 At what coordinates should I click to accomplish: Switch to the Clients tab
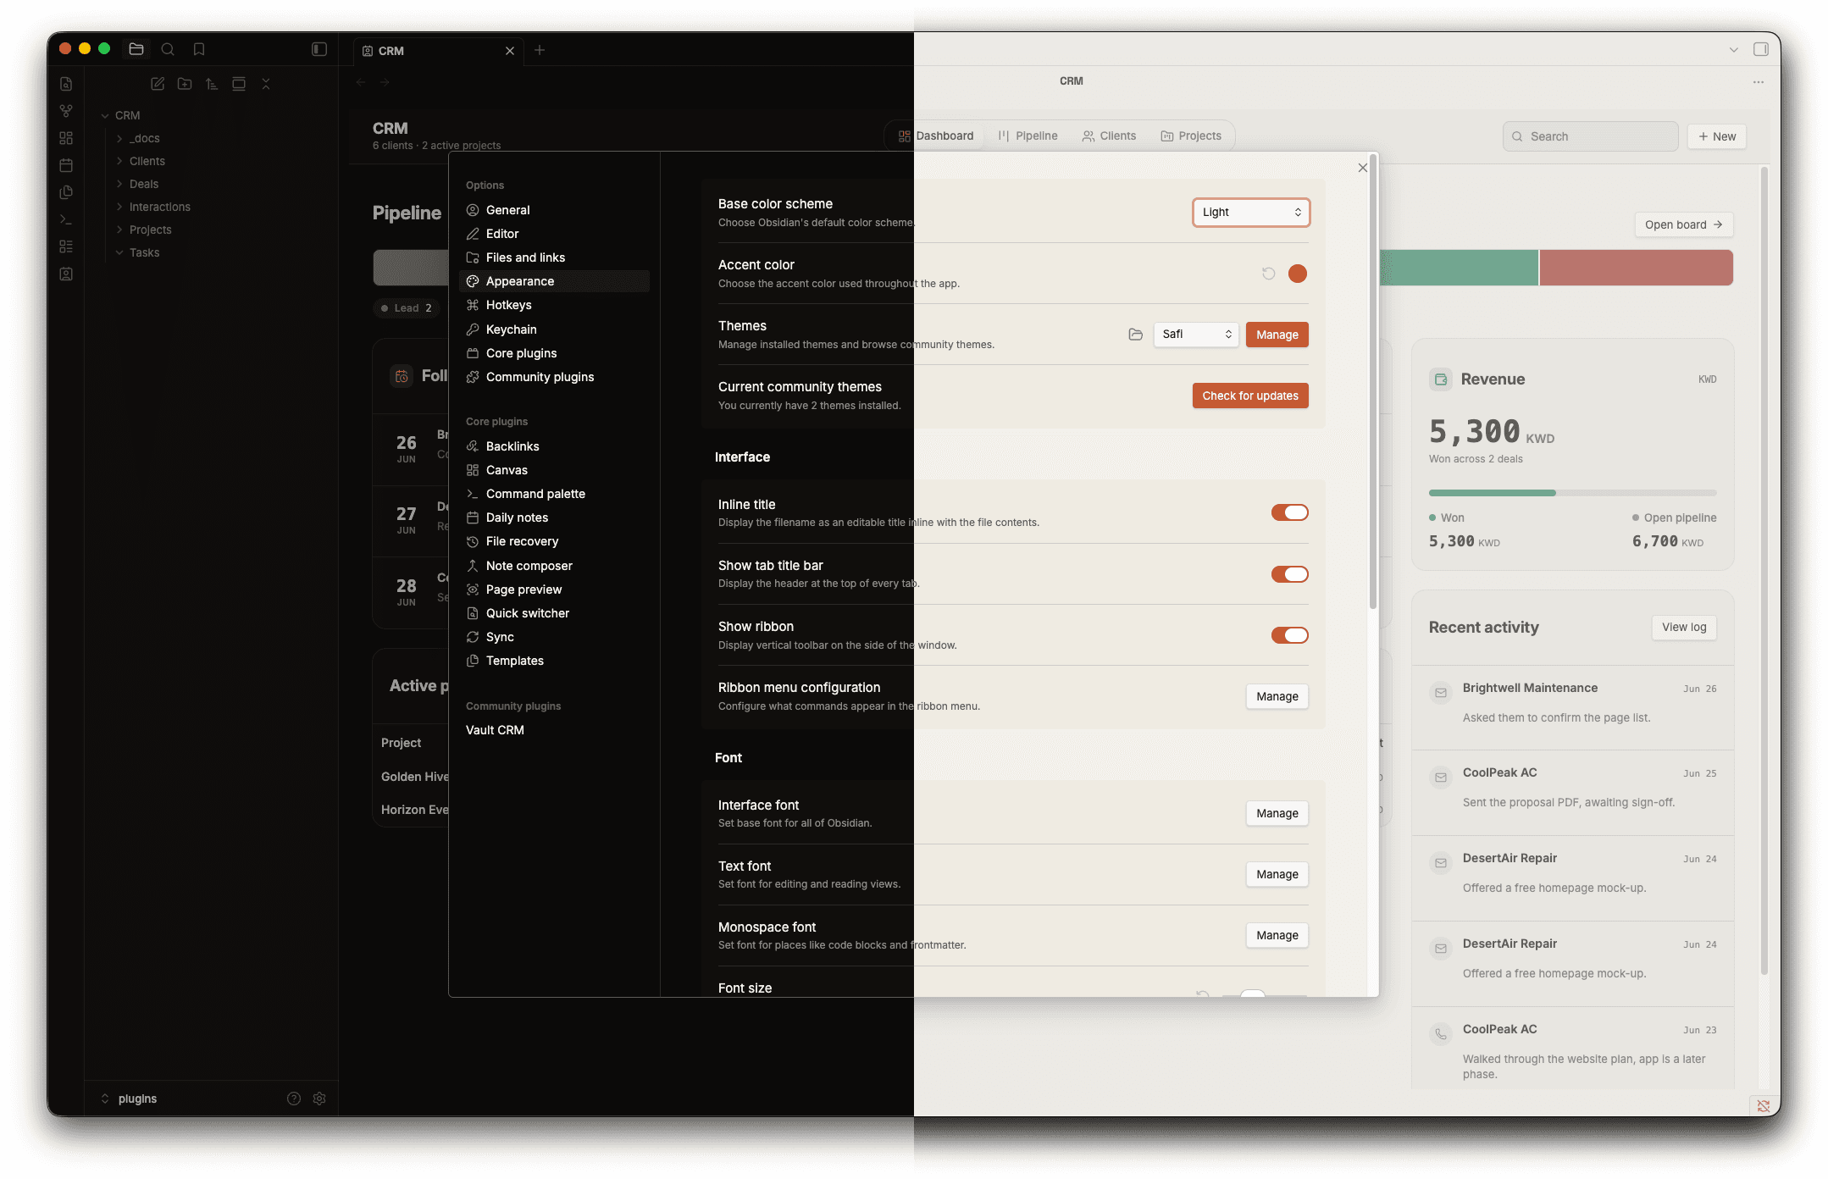coord(1110,136)
